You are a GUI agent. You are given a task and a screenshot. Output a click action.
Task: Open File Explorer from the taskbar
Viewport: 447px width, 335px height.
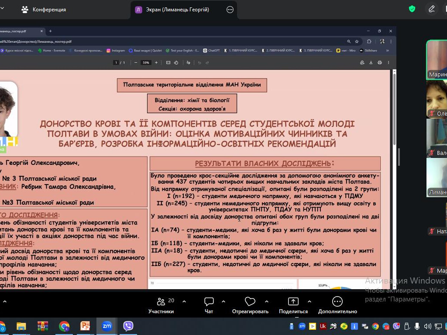pyautogui.click(x=21, y=326)
